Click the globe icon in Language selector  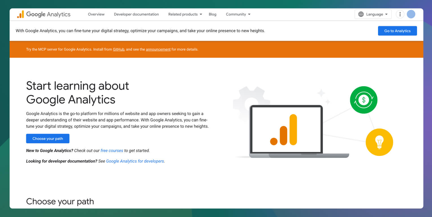(361, 14)
